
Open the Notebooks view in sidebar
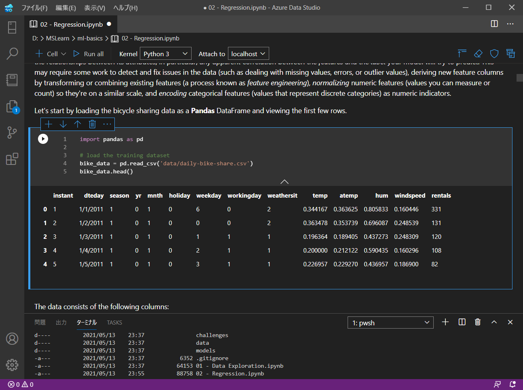pyautogui.click(x=12, y=80)
